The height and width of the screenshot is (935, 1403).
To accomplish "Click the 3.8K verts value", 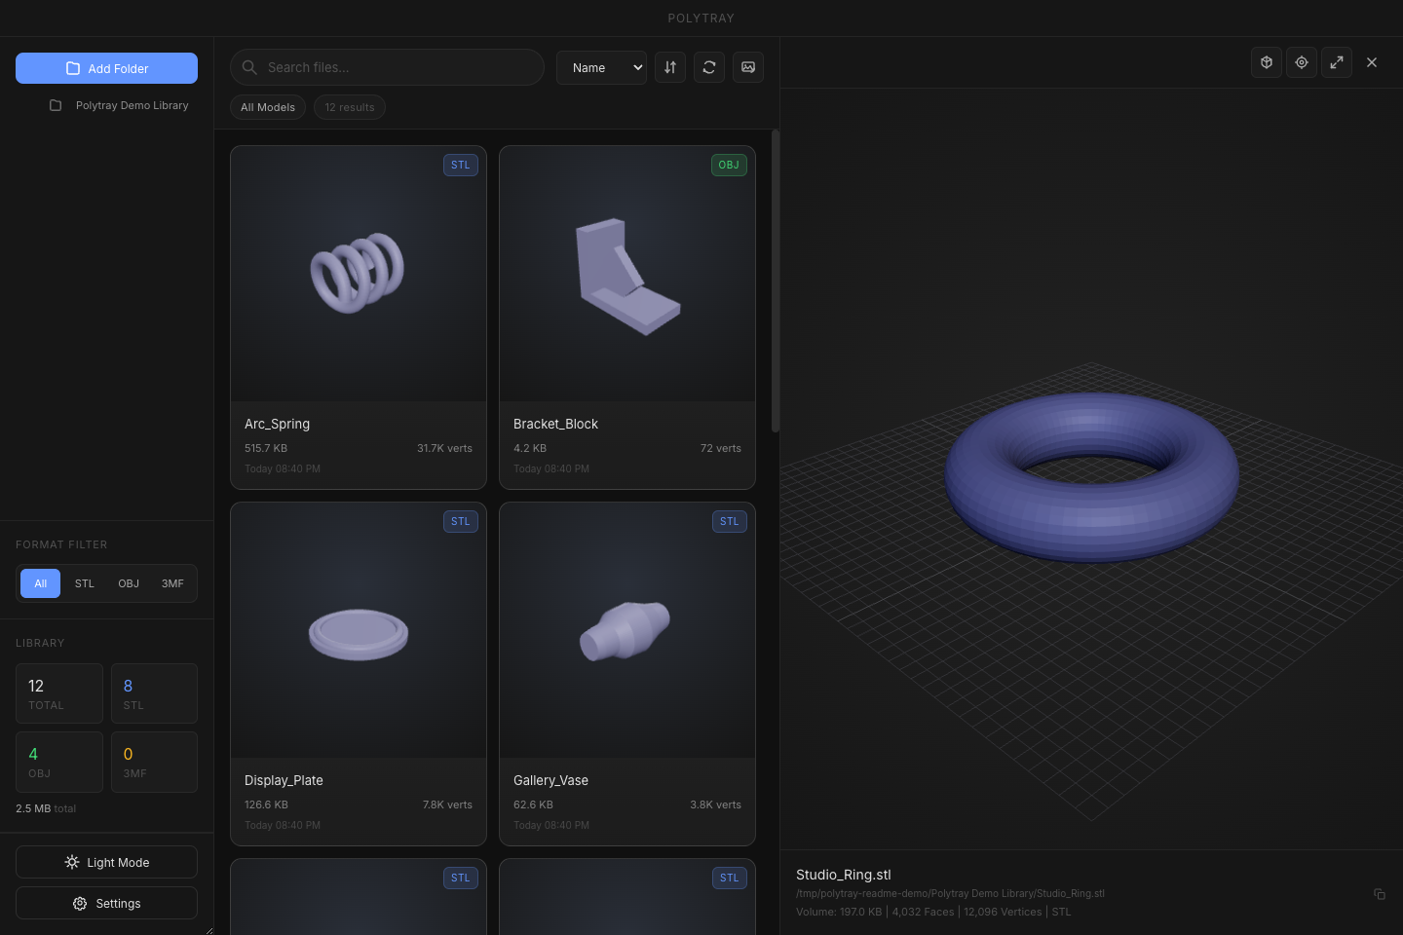I will (x=715, y=804).
